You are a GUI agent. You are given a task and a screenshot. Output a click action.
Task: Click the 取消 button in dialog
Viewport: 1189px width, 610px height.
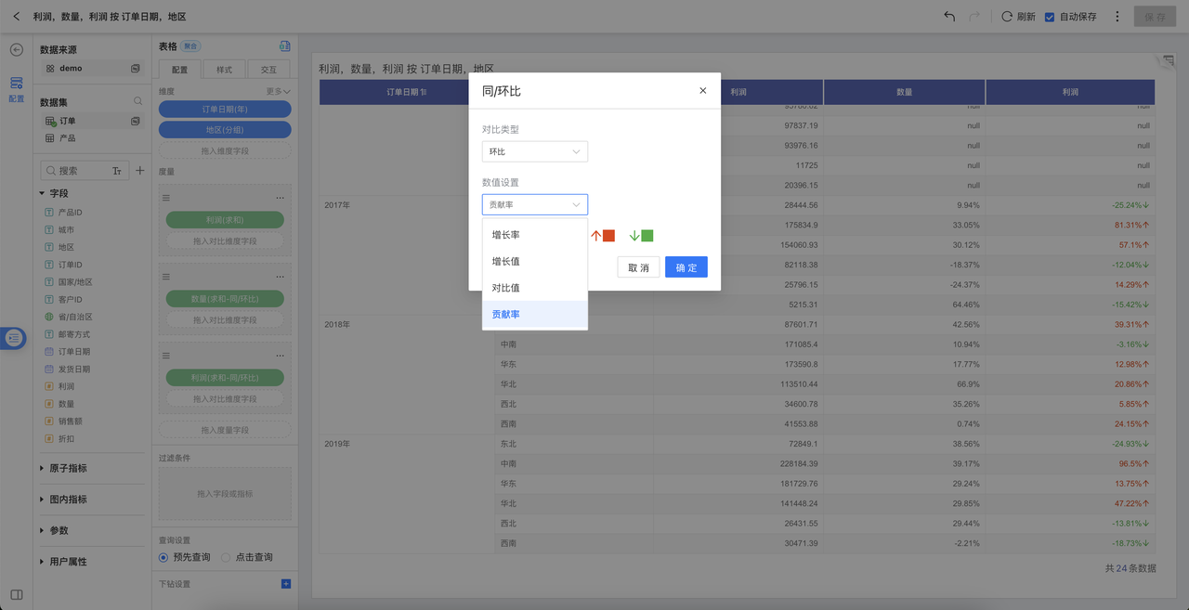tap(638, 267)
